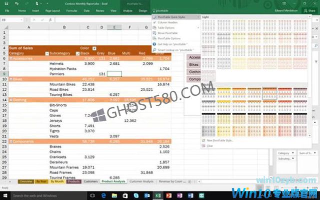Choose Move PivotTable from the list
320x200 pixels.
(x=176, y=33)
